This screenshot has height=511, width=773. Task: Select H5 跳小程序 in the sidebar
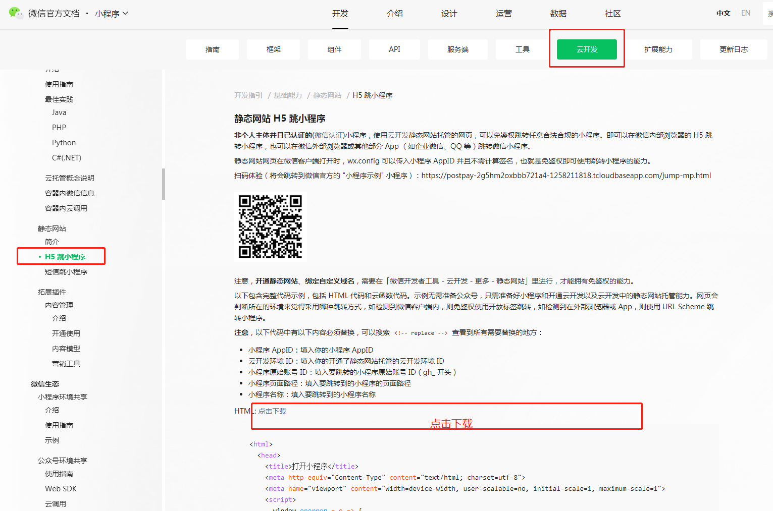coord(65,257)
